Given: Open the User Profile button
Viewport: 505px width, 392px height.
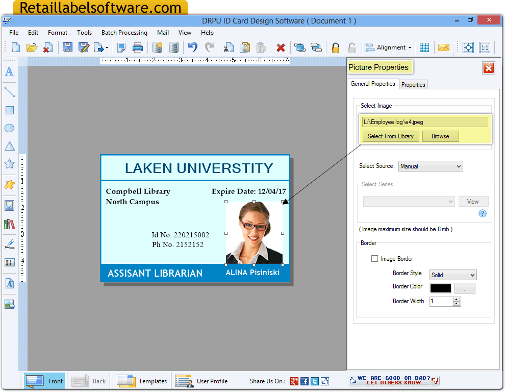Looking at the screenshot, I should click(x=201, y=381).
